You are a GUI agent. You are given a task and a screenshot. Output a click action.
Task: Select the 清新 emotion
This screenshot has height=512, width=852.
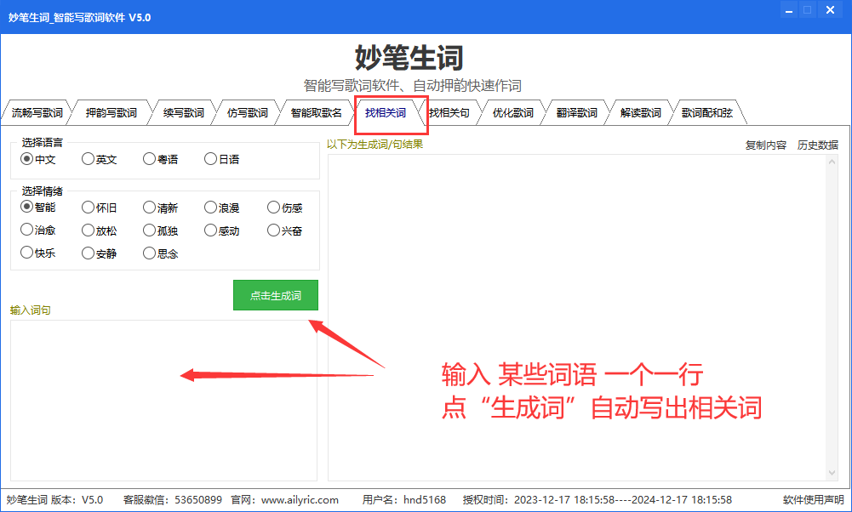(x=160, y=208)
